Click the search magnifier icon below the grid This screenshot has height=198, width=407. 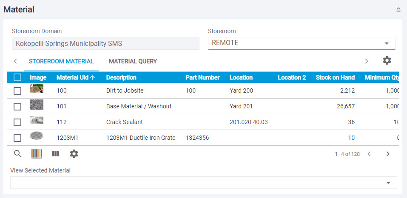pos(17,154)
